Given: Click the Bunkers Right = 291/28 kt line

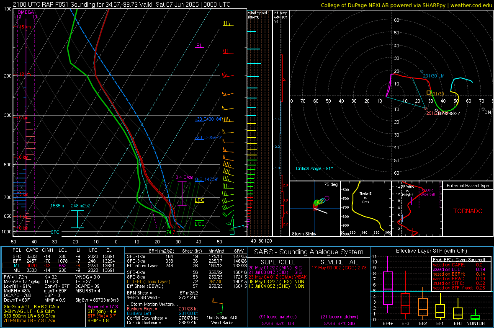Looking at the screenshot, I should tap(162, 309).
